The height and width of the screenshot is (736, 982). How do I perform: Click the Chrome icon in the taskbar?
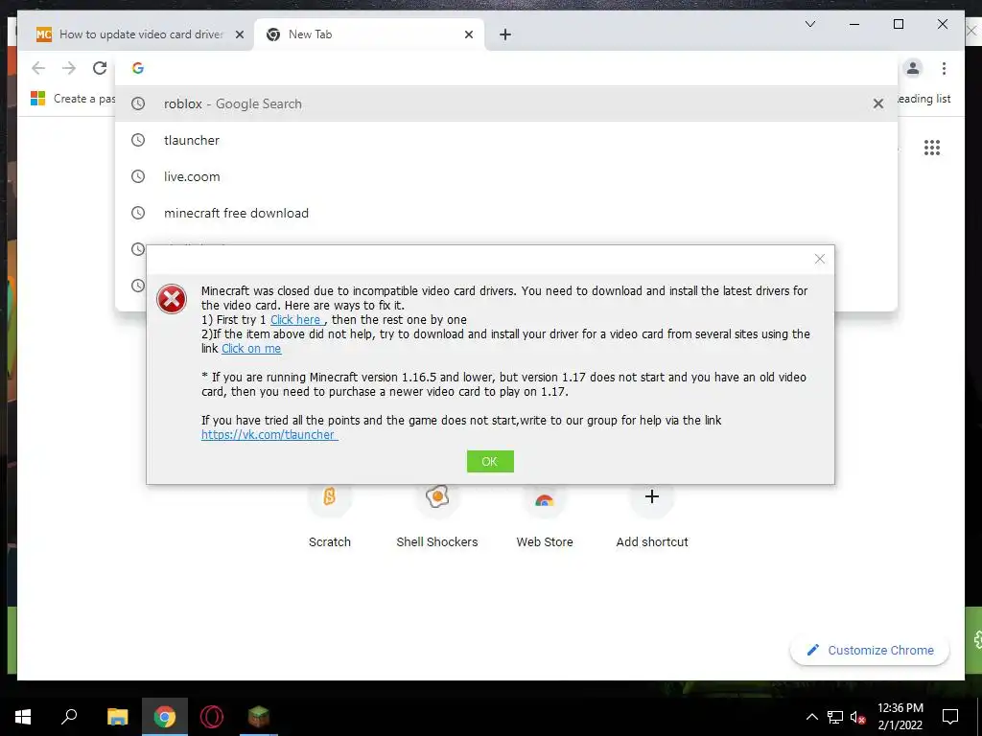(165, 717)
